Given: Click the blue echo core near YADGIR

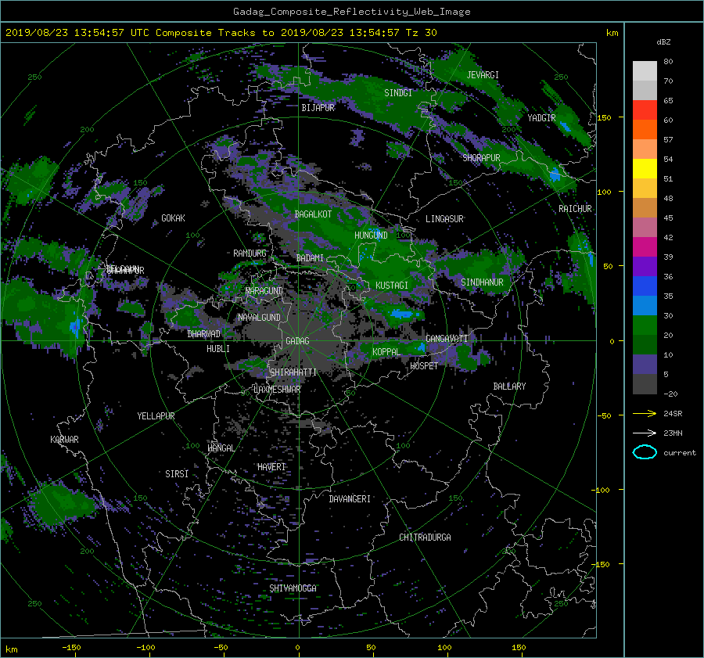Looking at the screenshot, I should pyautogui.click(x=566, y=126).
